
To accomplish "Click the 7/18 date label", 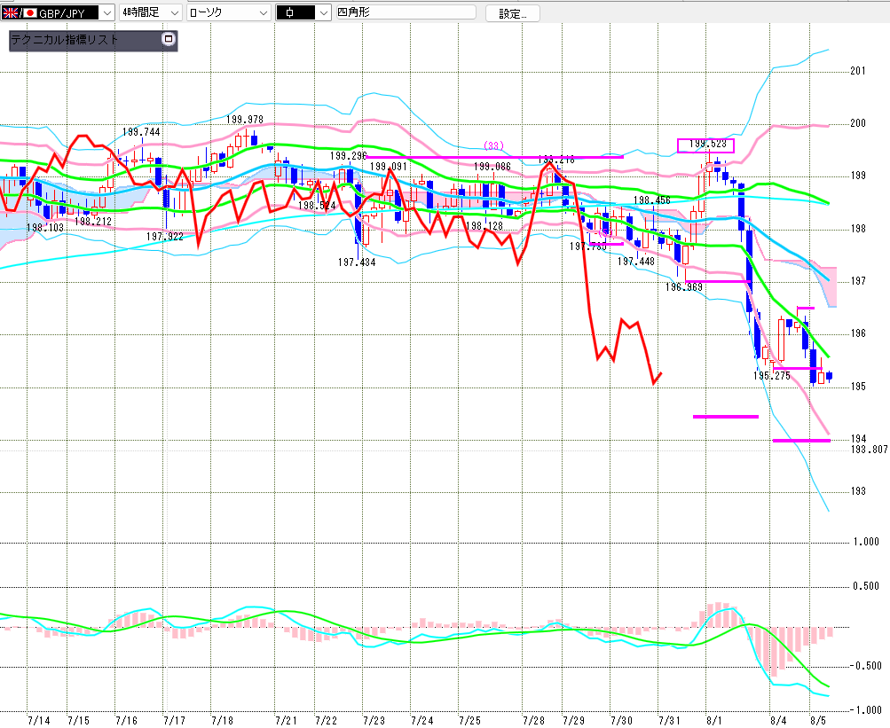I will [222, 721].
